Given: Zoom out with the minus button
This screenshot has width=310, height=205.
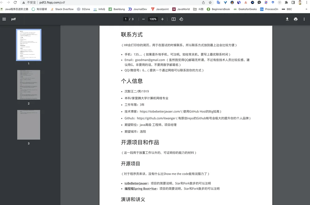Looking at the screenshot, I should point(144,19).
